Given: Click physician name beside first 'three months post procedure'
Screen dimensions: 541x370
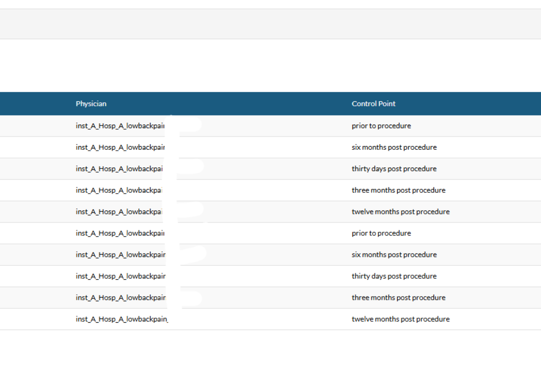Looking at the screenshot, I should coord(119,190).
